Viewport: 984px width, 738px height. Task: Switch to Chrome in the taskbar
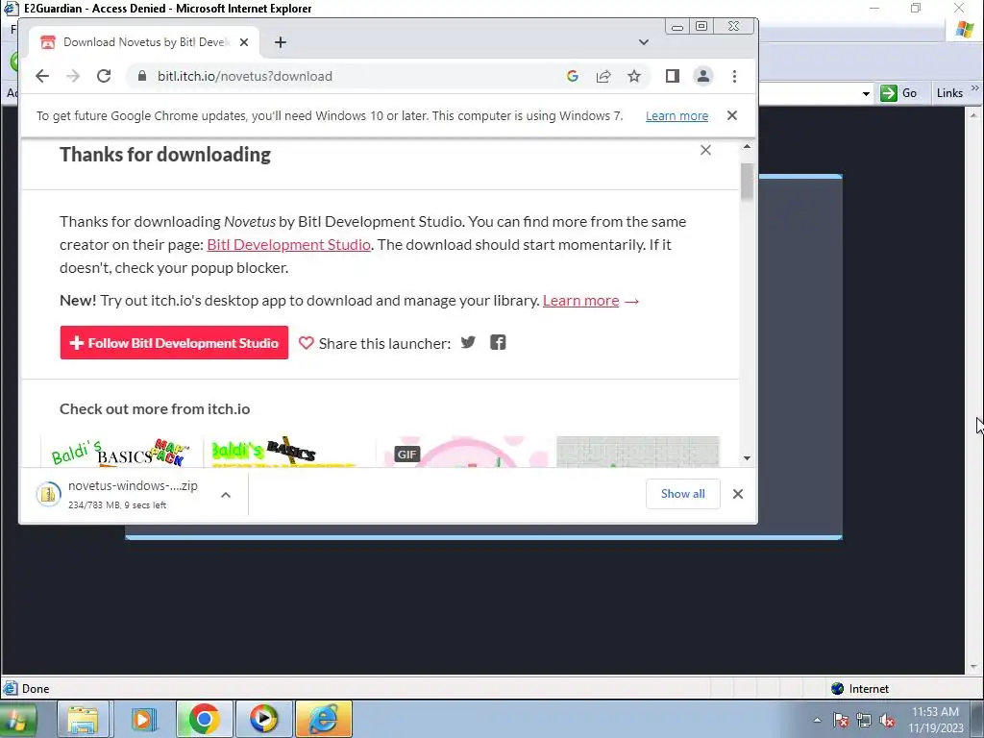204,719
